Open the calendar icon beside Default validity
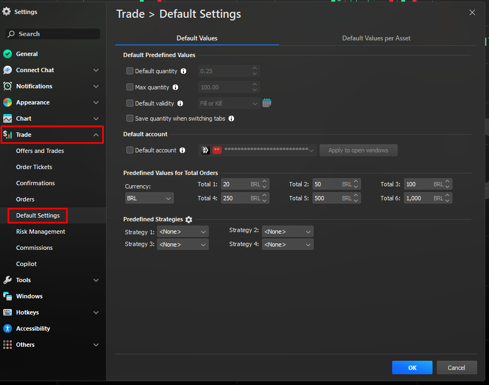The image size is (489, 385). tap(267, 103)
